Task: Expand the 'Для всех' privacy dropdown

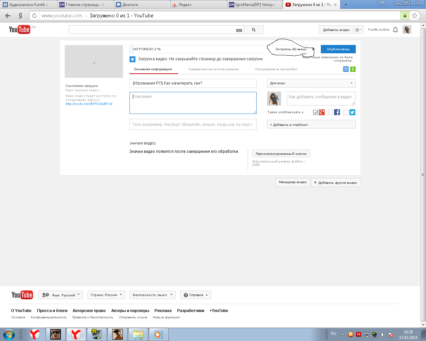Action: click(311, 83)
